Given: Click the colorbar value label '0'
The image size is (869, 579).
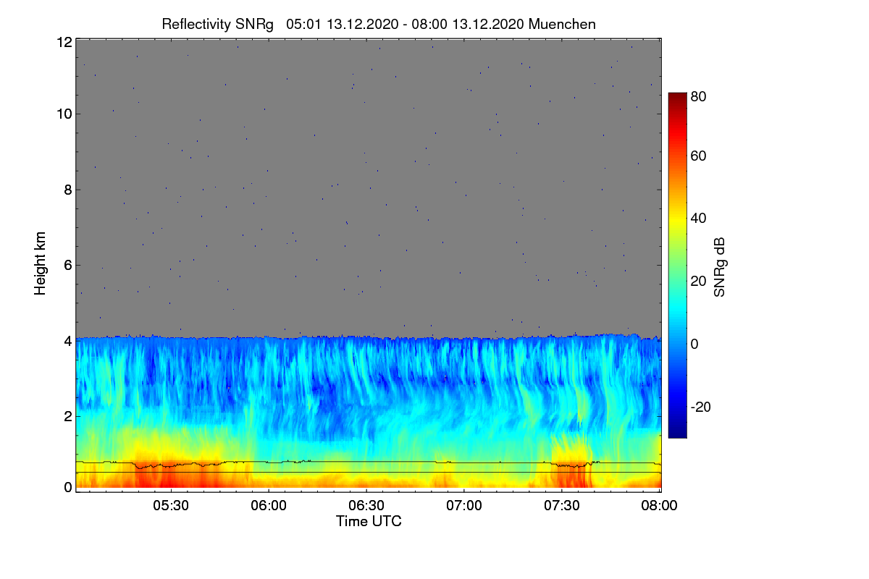Looking at the screenshot, I should pos(694,344).
